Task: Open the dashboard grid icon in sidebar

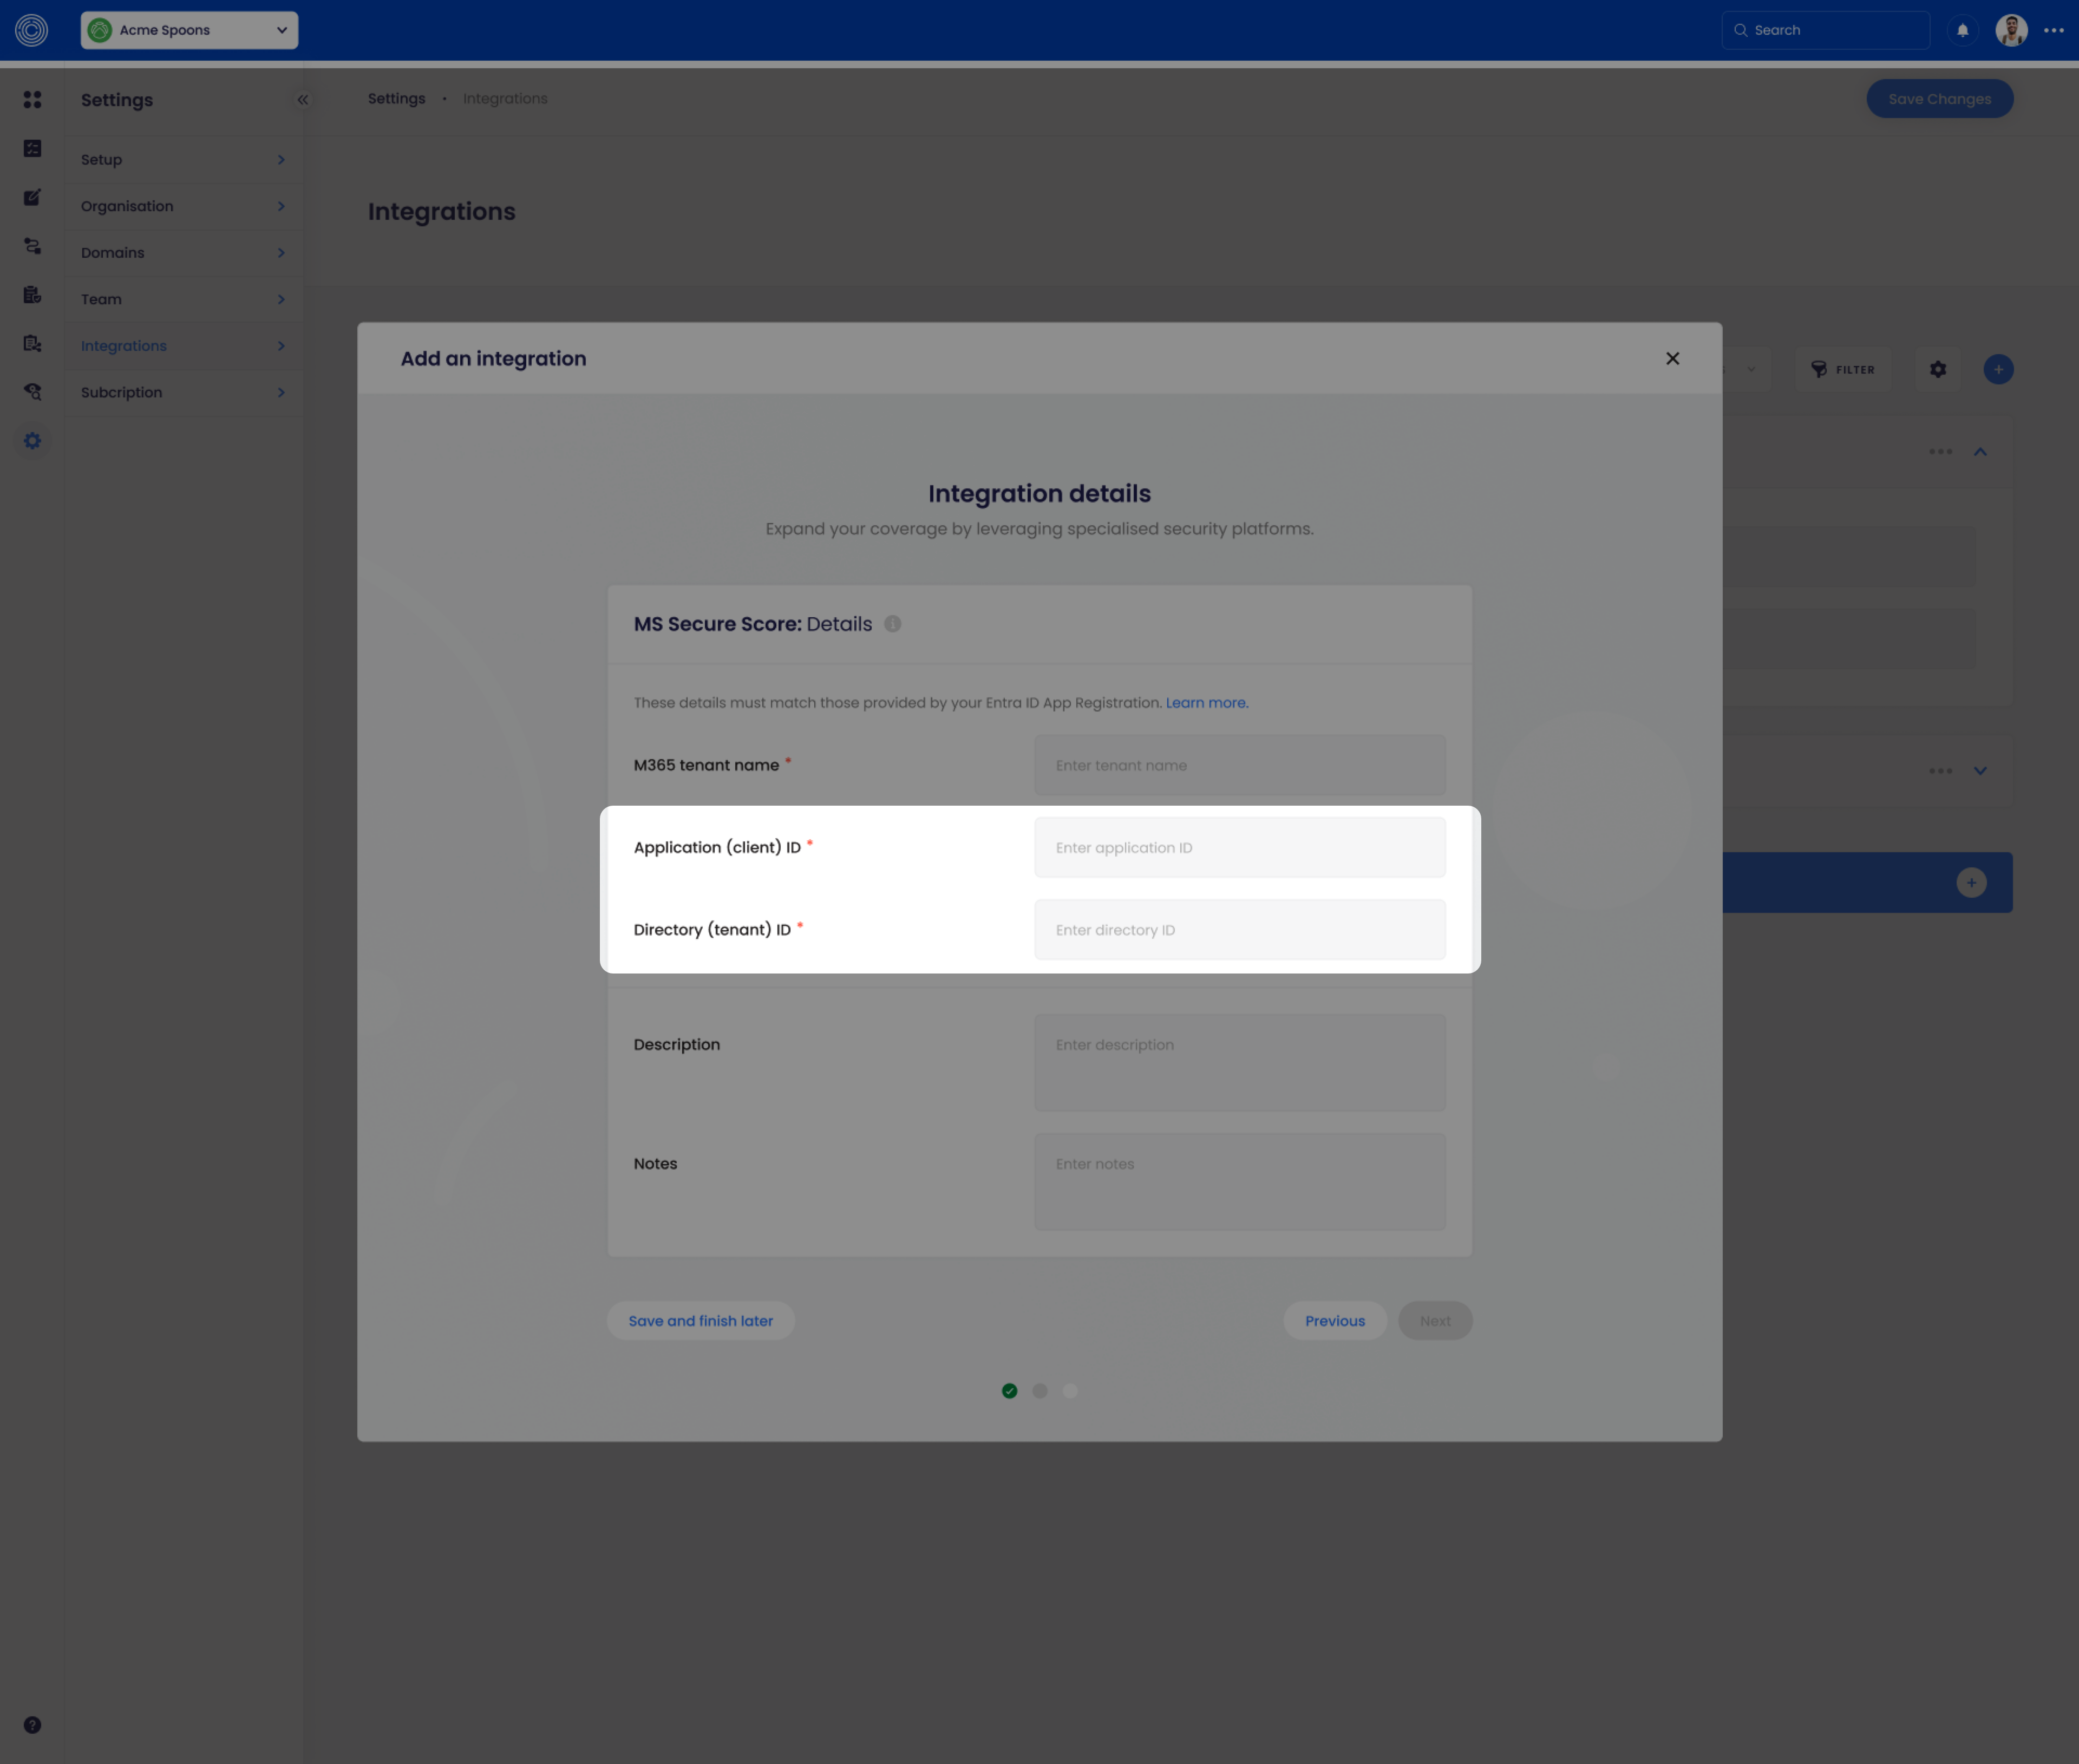Action: [x=33, y=100]
